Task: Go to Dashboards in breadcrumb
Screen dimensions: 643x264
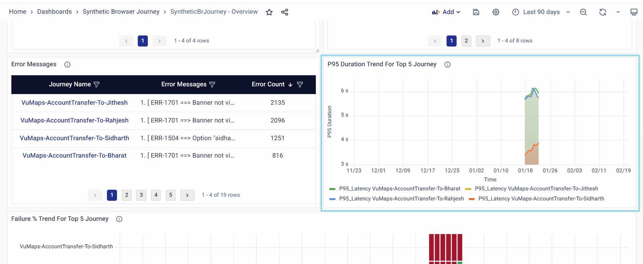Action: 54,12
